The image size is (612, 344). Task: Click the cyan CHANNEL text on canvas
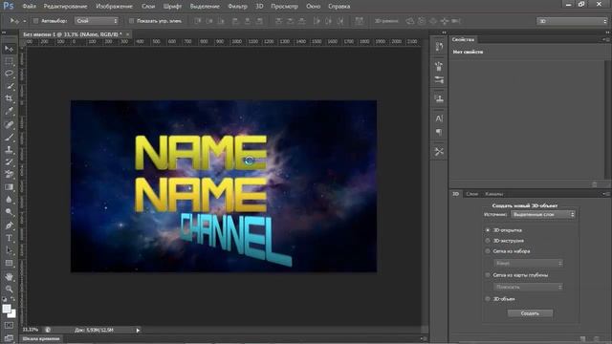click(x=236, y=239)
